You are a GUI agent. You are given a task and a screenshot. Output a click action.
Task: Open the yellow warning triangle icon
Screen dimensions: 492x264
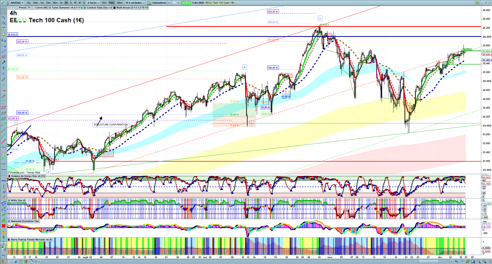click(4, 231)
